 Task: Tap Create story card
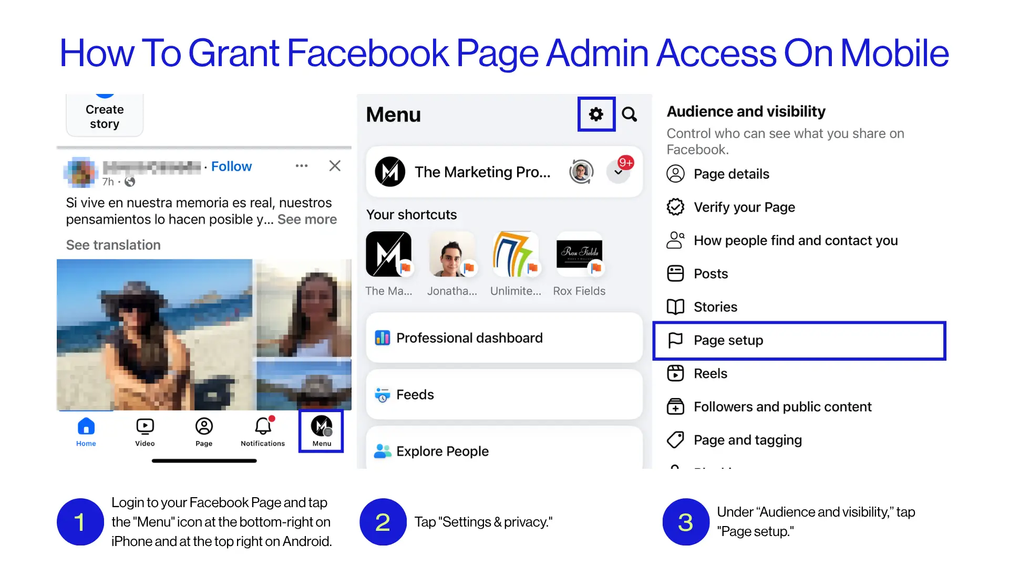click(x=105, y=115)
